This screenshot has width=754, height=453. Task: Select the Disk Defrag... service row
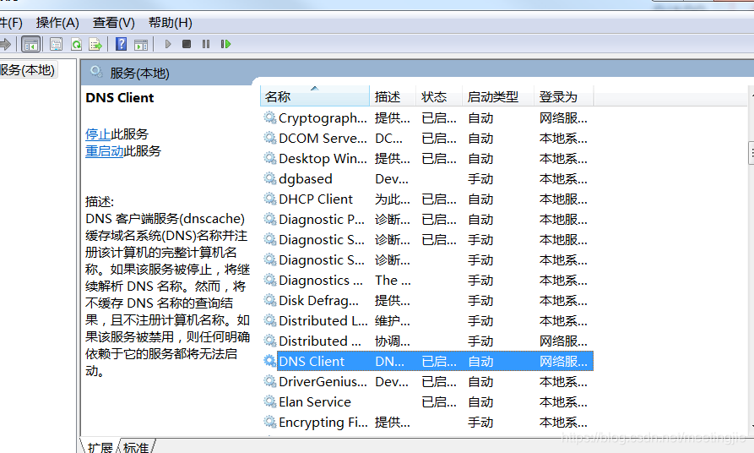point(427,300)
